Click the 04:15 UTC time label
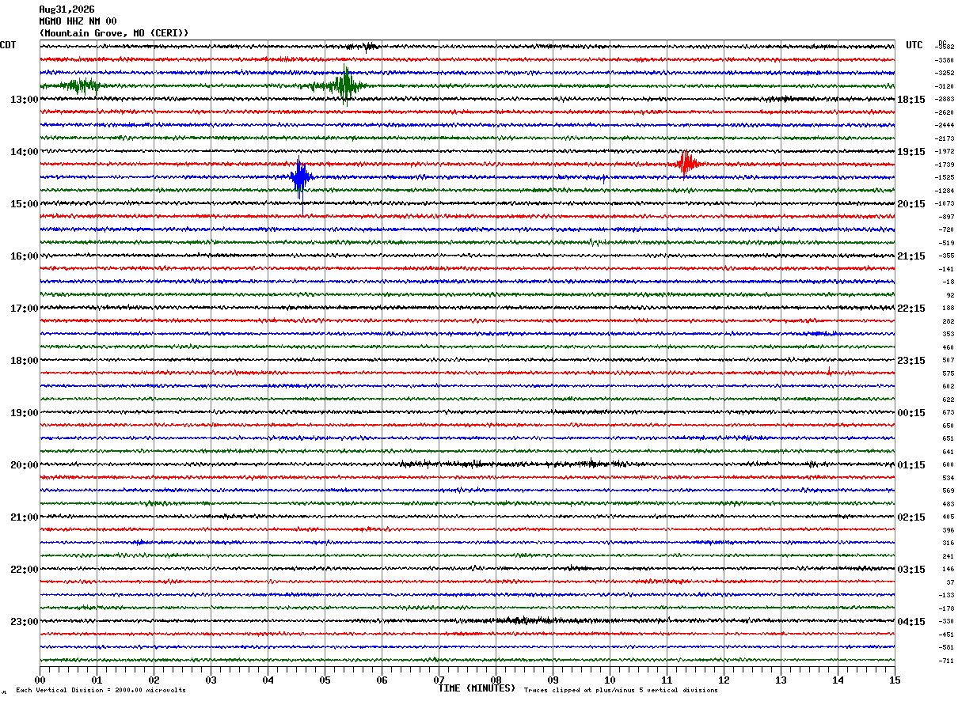 [x=911, y=621]
